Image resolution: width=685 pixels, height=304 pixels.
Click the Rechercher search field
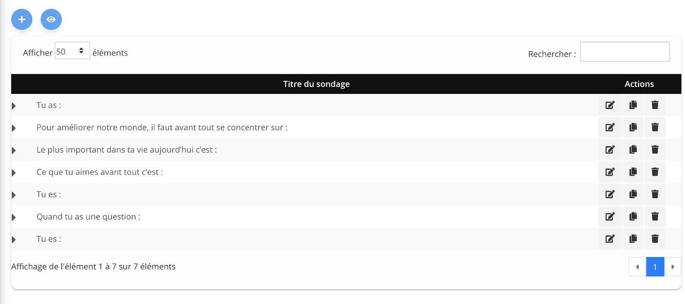625,52
